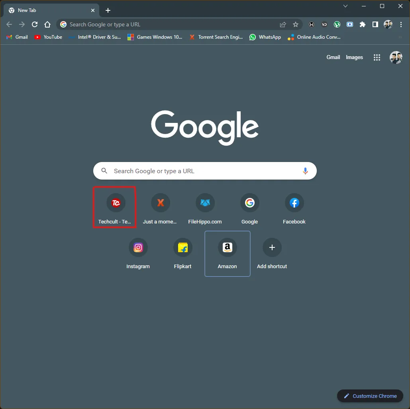This screenshot has height=409, width=410.
Task: Open the uTorrent extension icon
Action: (x=337, y=24)
